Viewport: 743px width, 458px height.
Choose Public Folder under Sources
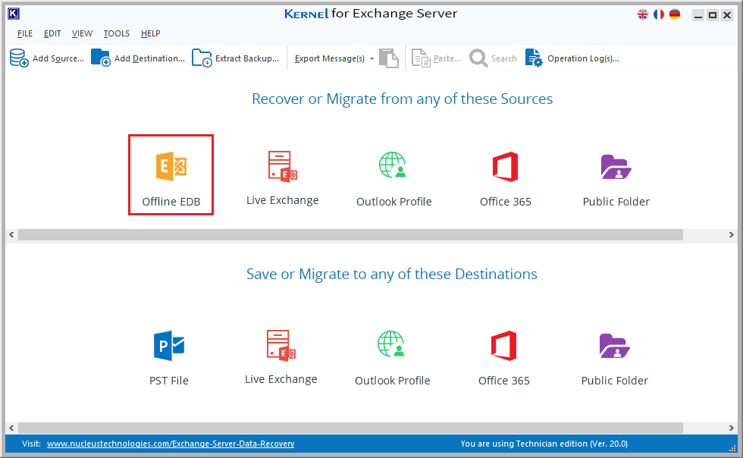(616, 180)
